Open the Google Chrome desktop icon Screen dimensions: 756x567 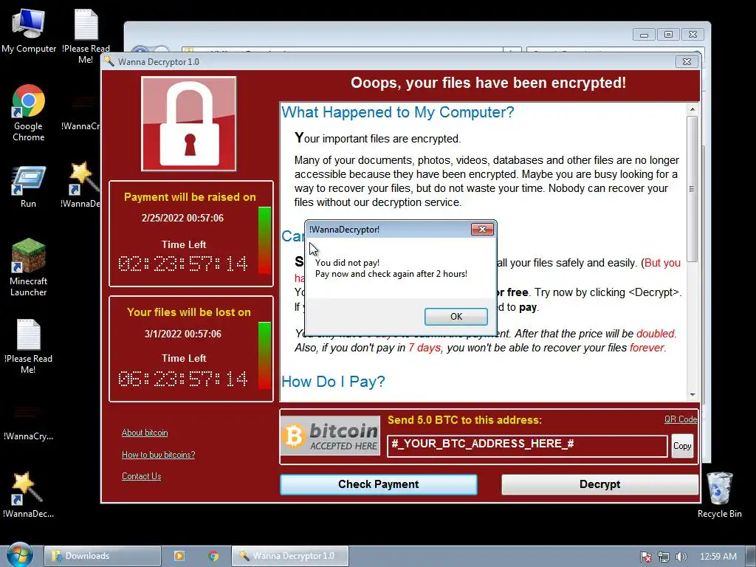(x=29, y=112)
